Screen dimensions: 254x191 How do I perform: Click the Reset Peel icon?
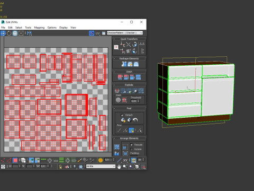click(x=135, y=120)
